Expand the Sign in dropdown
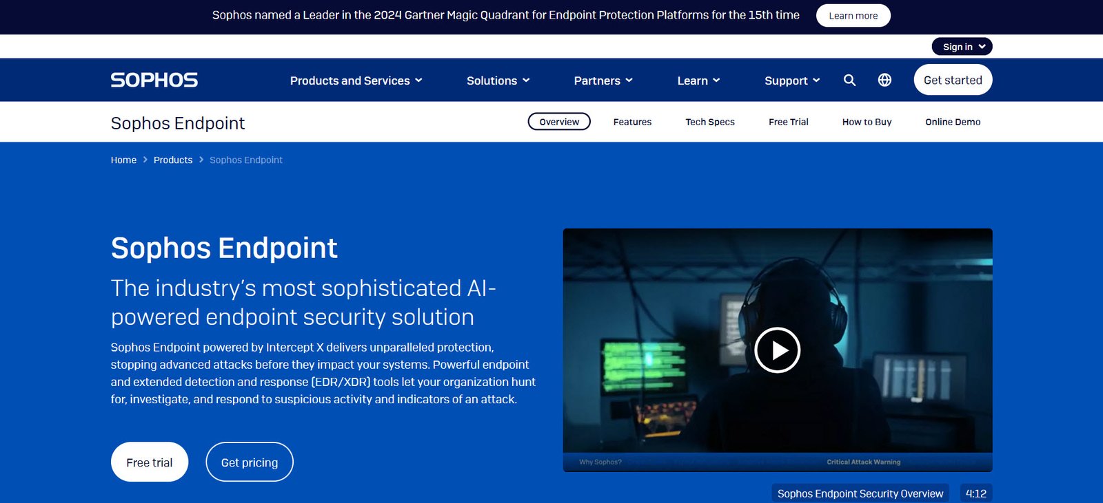The height and width of the screenshot is (503, 1103). tap(962, 46)
